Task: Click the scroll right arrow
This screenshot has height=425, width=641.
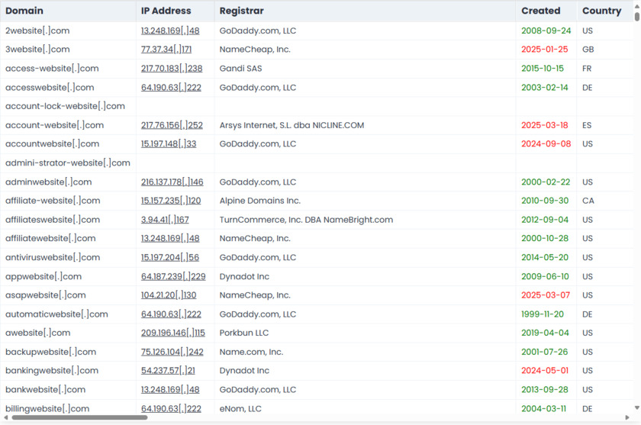Action: [x=627, y=417]
